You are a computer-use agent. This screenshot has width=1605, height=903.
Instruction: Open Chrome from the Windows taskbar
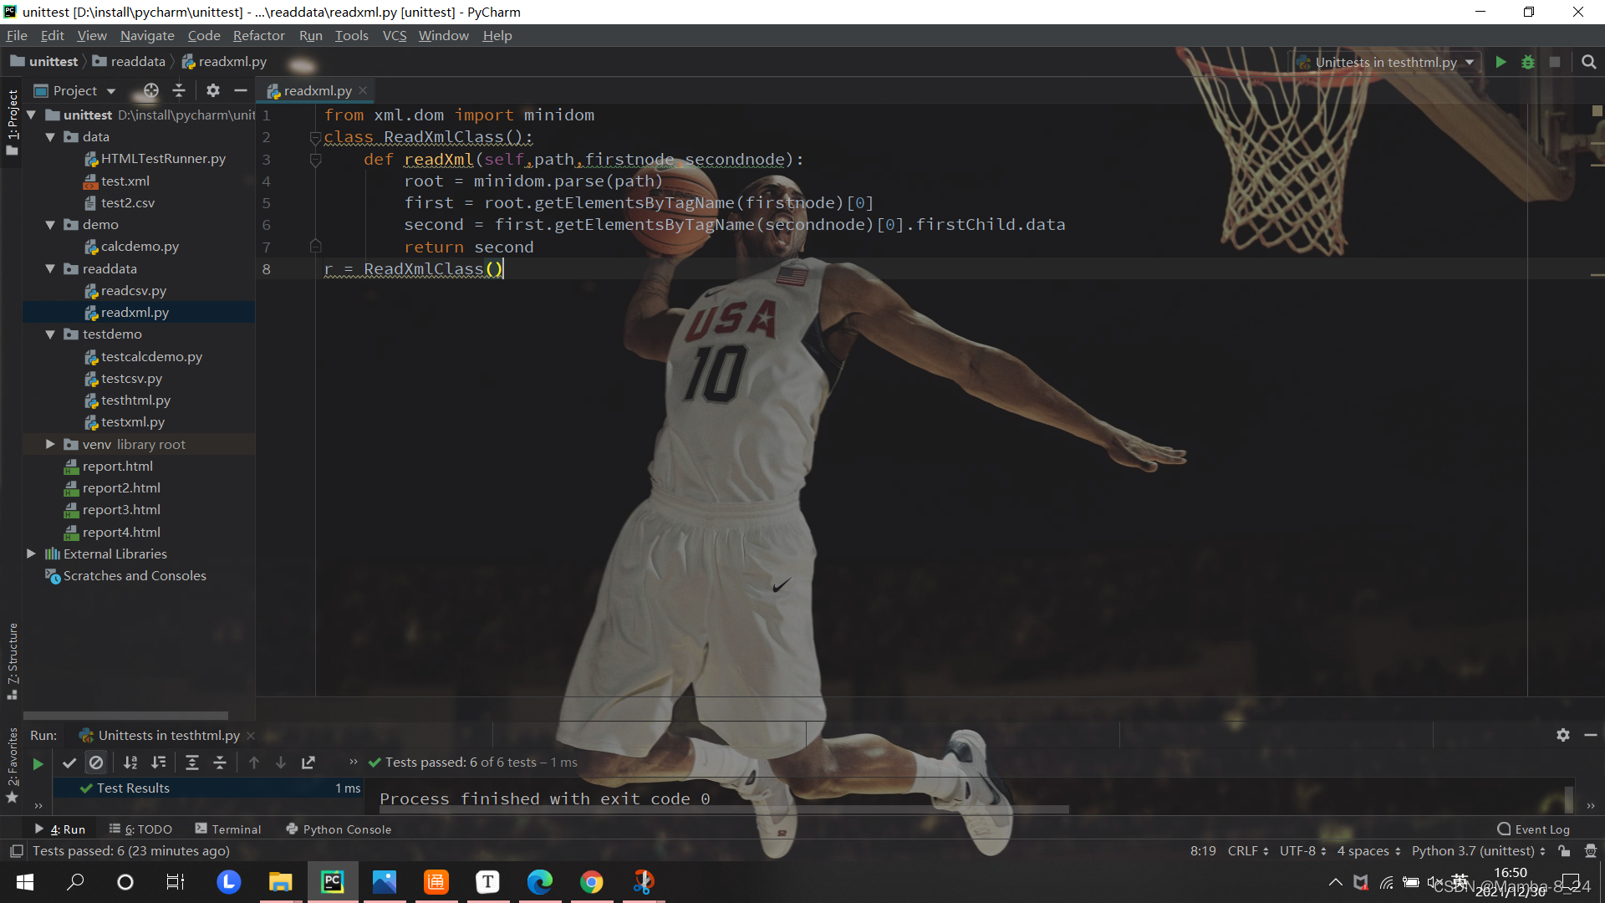point(591,882)
